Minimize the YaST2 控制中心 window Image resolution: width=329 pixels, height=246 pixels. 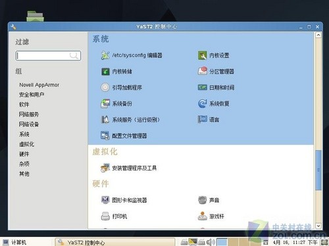click(x=301, y=27)
